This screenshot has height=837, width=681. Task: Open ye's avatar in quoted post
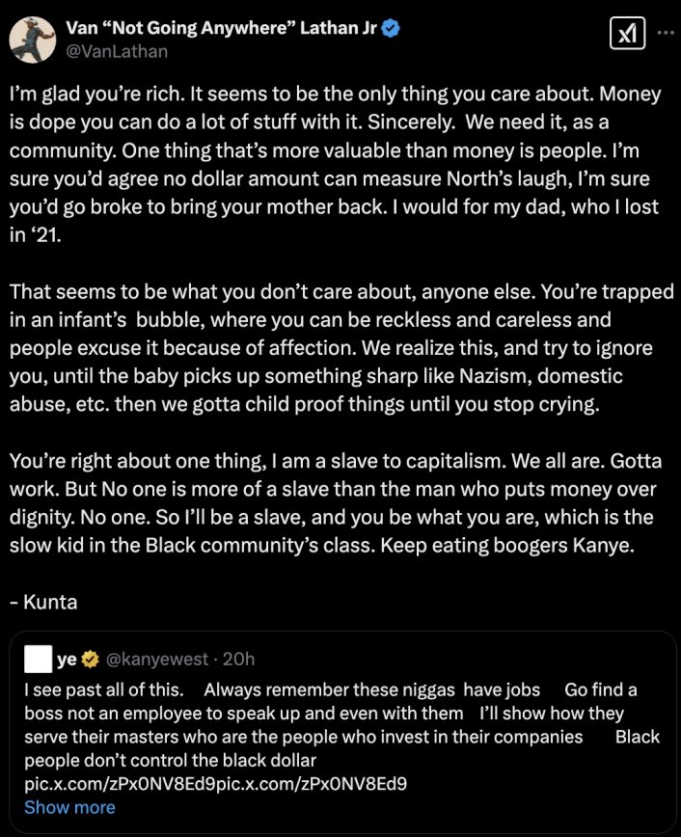38,660
